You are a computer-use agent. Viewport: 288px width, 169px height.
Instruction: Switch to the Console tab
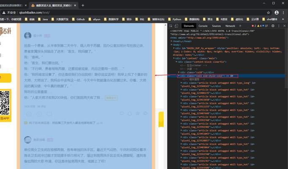tap(203, 26)
